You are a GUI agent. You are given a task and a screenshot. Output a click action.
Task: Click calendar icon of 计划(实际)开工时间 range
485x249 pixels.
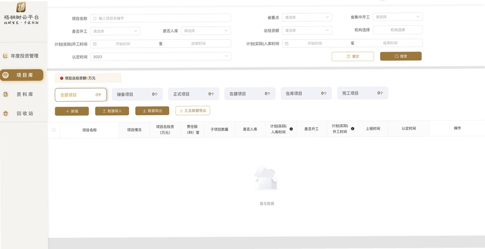pyautogui.click(x=95, y=44)
